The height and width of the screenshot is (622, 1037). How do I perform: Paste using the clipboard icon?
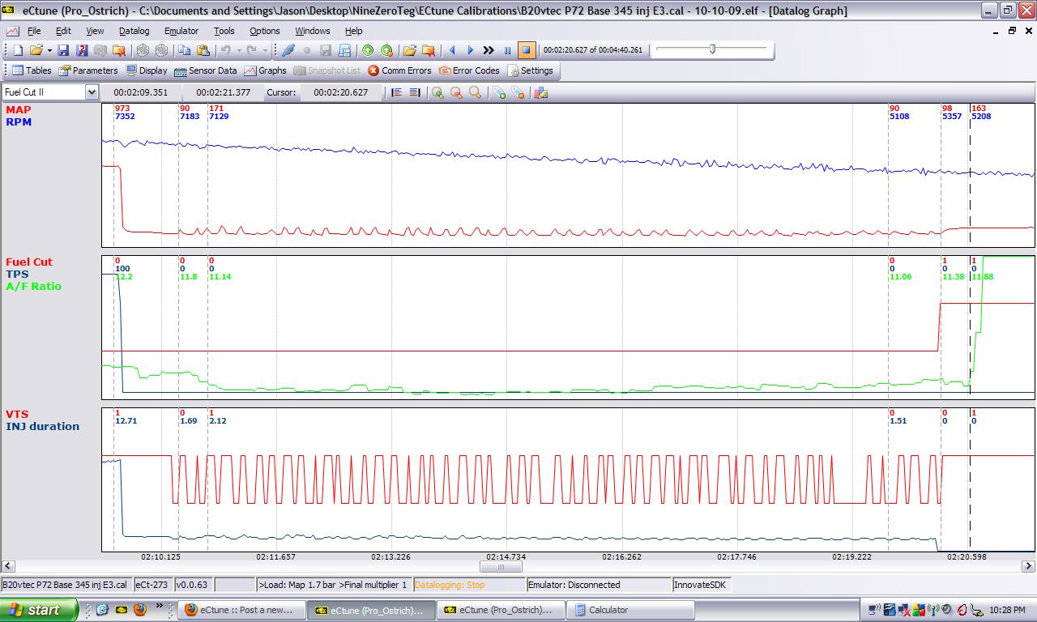click(x=203, y=50)
